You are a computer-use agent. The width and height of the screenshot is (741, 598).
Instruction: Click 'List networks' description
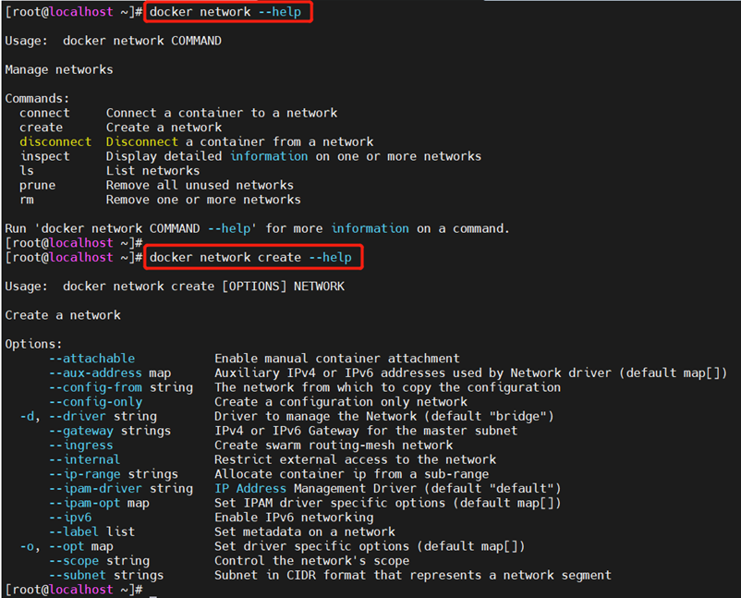pyautogui.click(x=152, y=171)
